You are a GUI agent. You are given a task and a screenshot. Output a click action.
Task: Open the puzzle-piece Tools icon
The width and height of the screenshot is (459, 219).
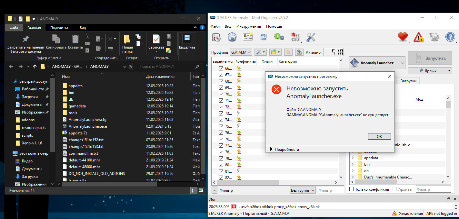pyautogui.click(x=295, y=37)
